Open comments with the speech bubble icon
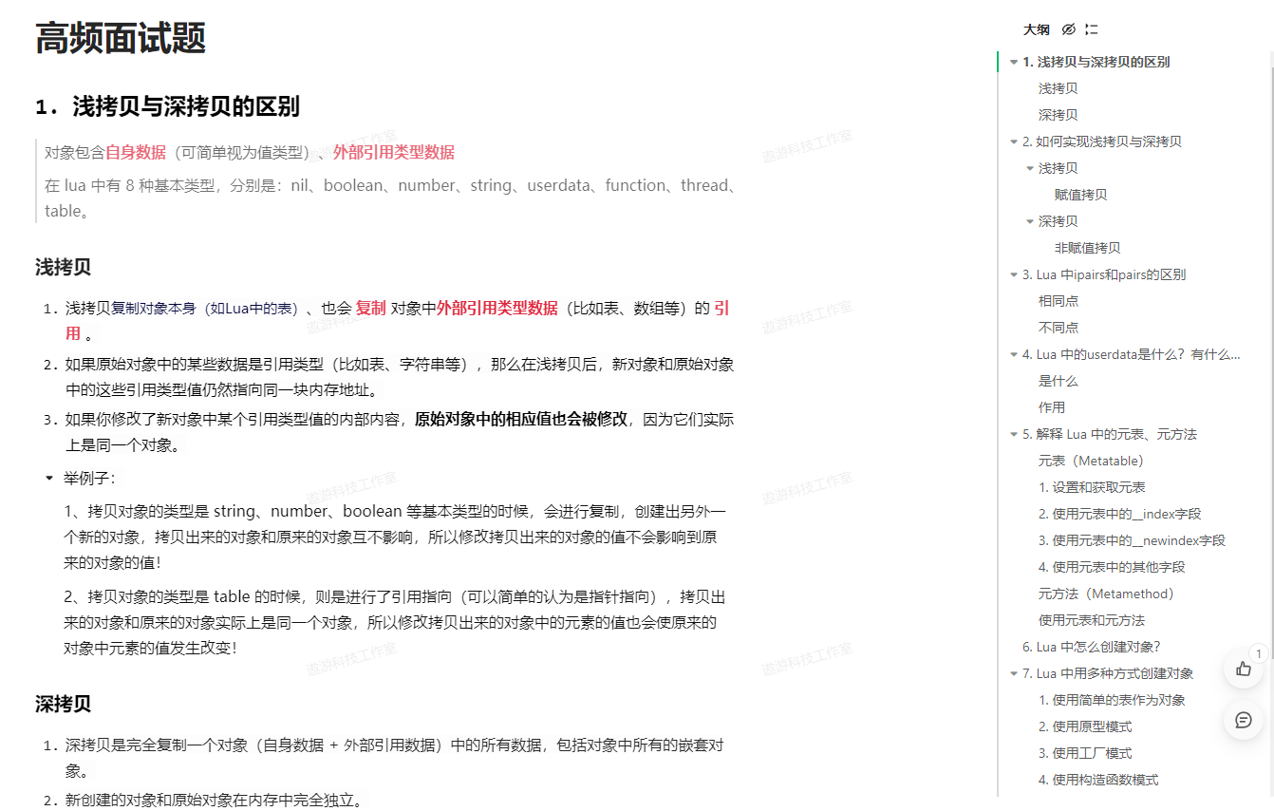The image size is (1274, 811). click(1244, 720)
